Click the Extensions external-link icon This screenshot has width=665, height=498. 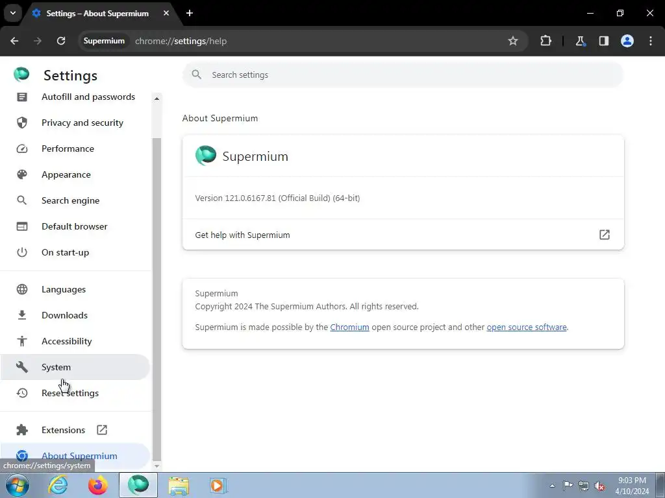pos(102,430)
